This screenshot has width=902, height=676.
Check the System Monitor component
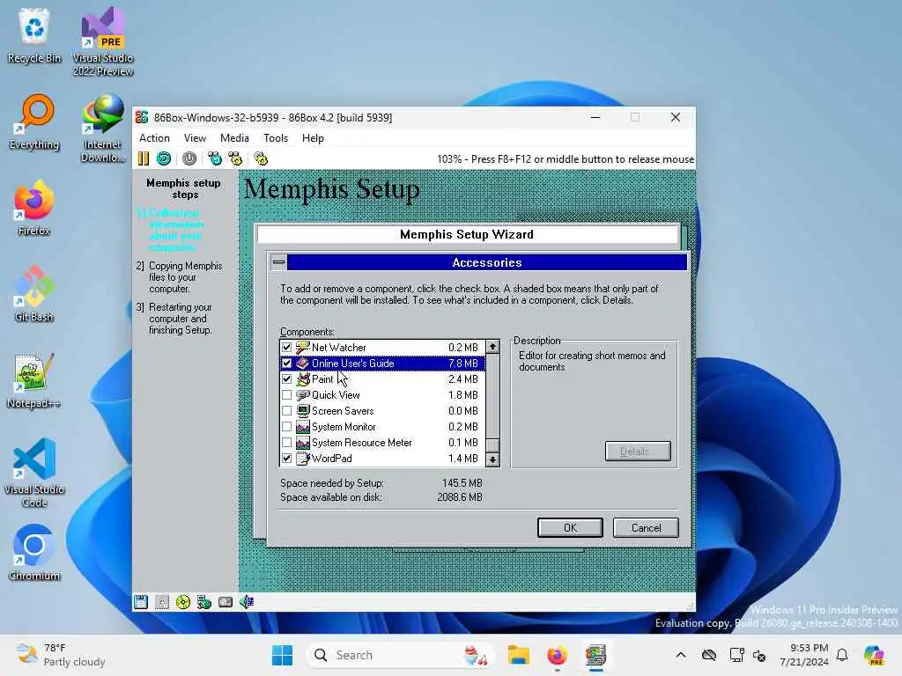coord(286,427)
